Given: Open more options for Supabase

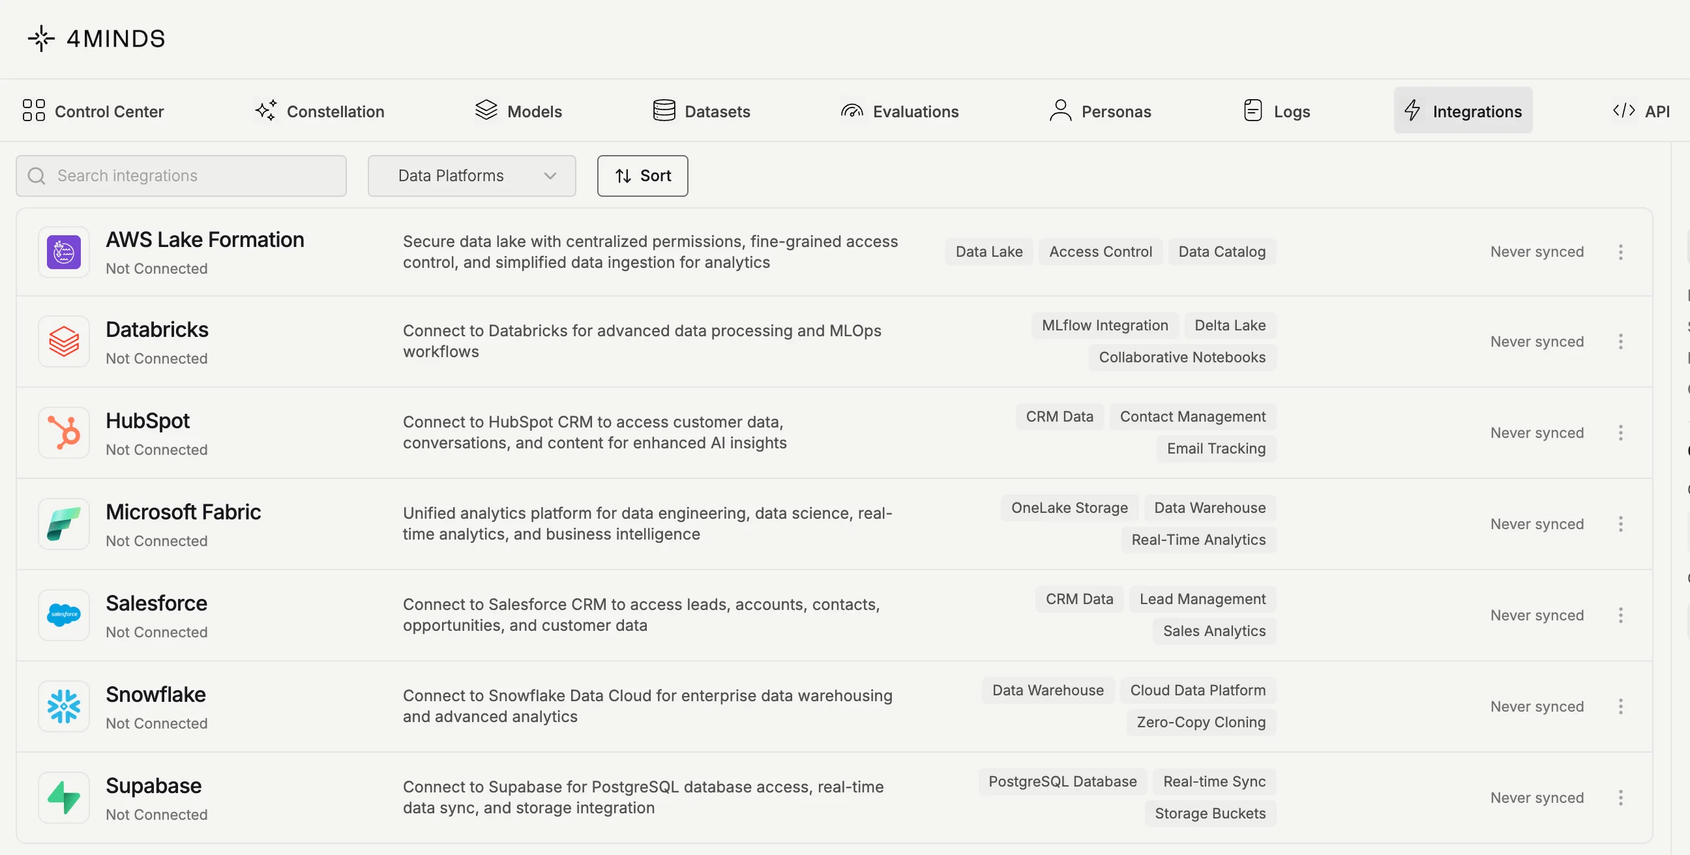Looking at the screenshot, I should pyautogui.click(x=1620, y=797).
